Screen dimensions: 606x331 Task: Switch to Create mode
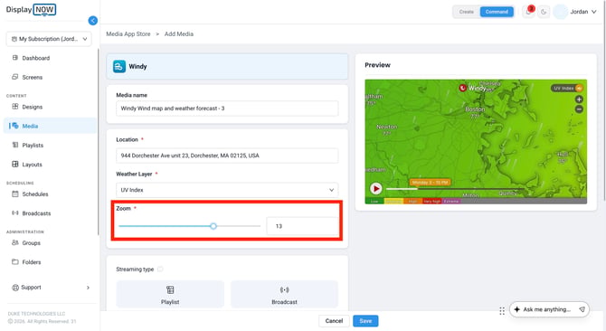[467, 12]
